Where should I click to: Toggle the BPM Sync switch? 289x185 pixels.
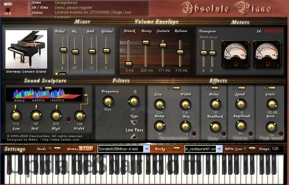pyautogui.click(x=252, y=148)
